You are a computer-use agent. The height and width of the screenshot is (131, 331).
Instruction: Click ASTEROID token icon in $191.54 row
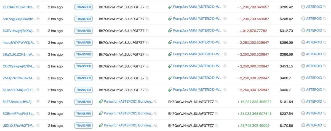pyautogui.click(x=303, y=102)
